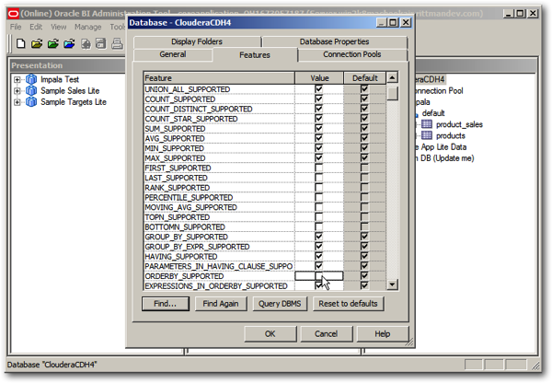The image size is (552, 383).
Task: Click the Sample Targets Lite cube icon
Action: click(31, 102)
